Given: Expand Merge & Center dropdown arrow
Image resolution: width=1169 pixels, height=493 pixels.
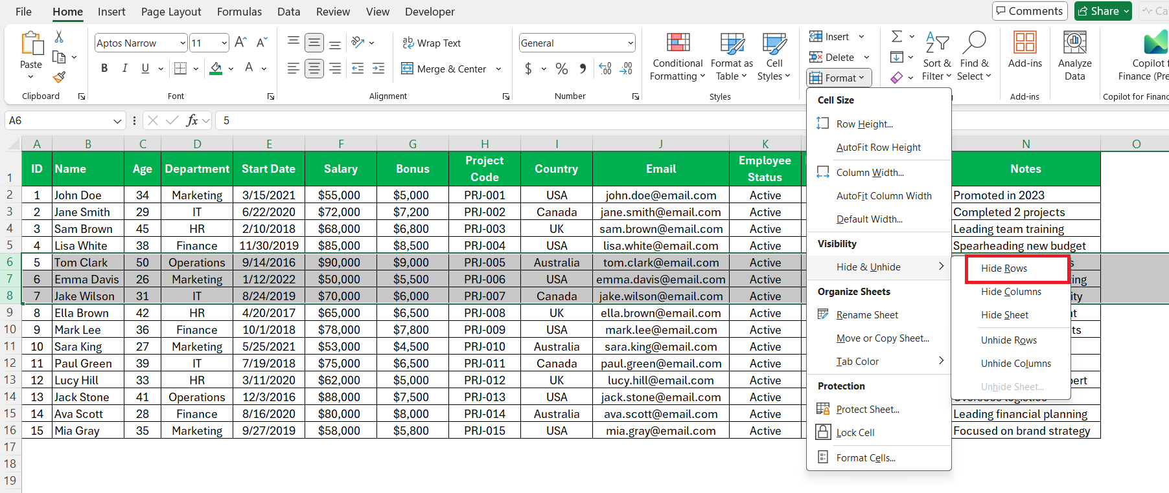Looking at the screenshot, I should click(498, 69).
